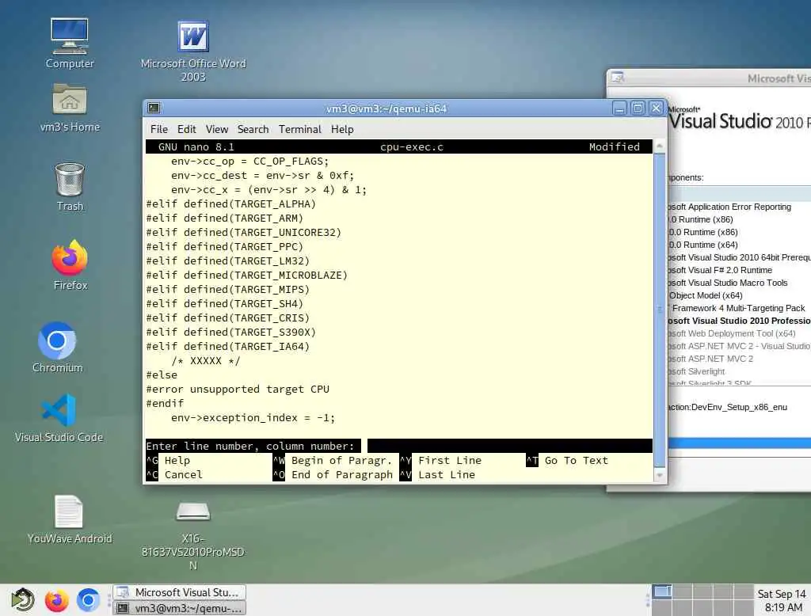Open the Terminal menu

(x=300, y=129)
